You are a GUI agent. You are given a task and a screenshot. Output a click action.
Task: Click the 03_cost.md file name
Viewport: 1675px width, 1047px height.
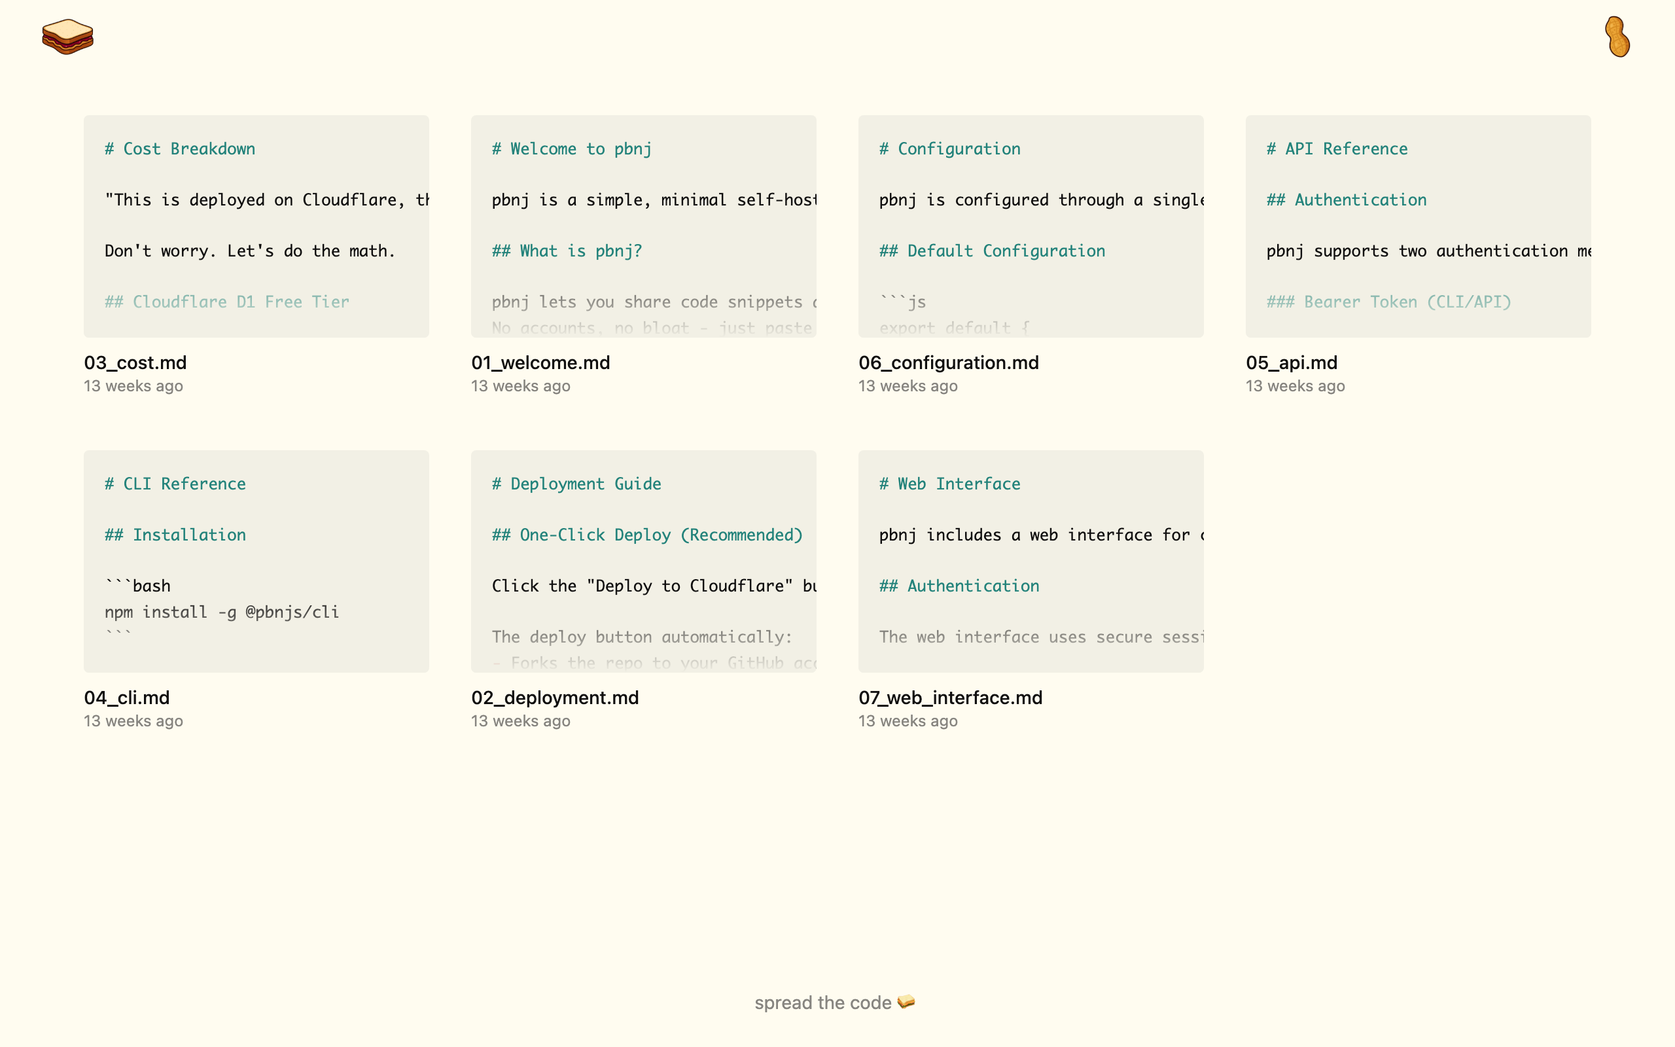click(x=135, y=363)
